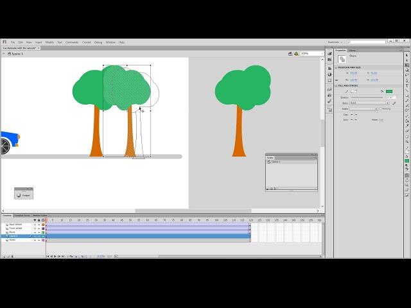Toggle lock on Back Wheel layer
Image resolution: width=411 pixels, height=308 pixels.
pyautogui.click(x=39, y=225)
